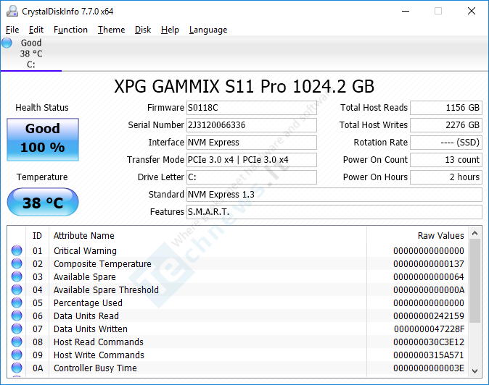
Task: Open the Theme menu
Action: tap(111, 30)
